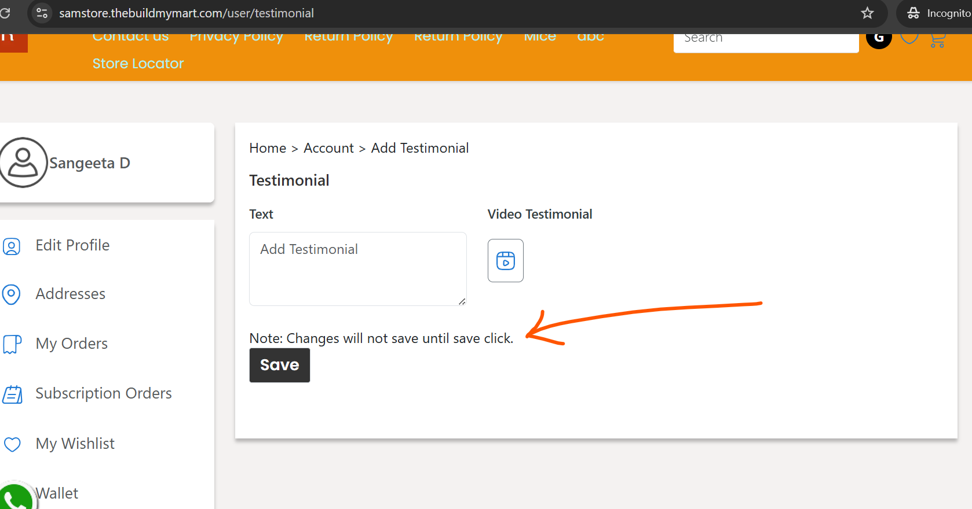
Task: Open Wallet in the sidebar
Action: point(57,493)
